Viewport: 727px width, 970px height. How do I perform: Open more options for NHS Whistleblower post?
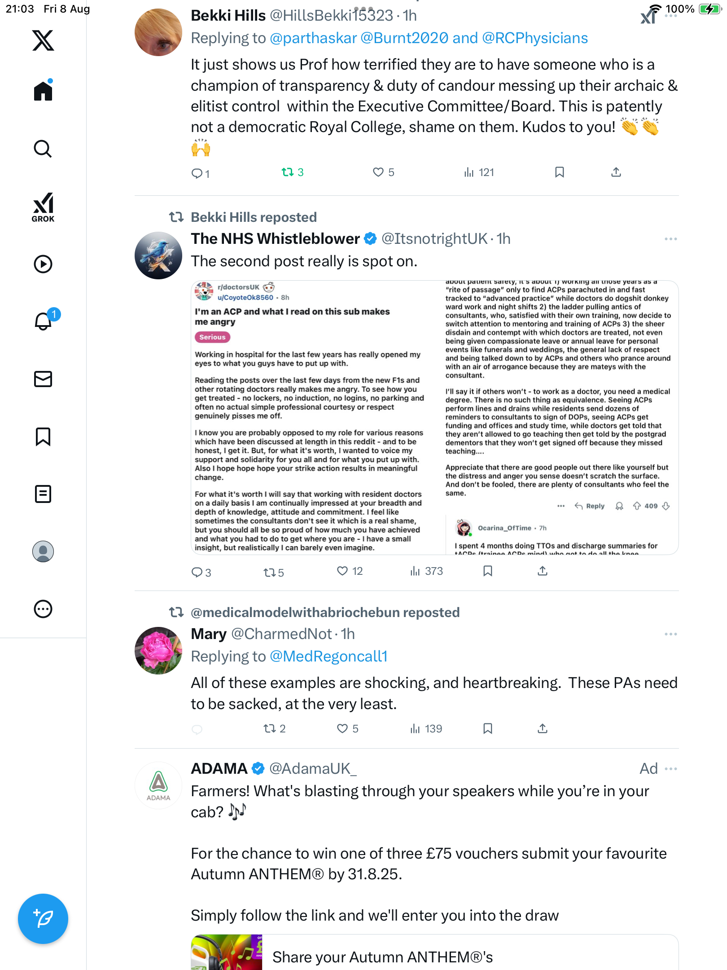(x=670, y=239)
